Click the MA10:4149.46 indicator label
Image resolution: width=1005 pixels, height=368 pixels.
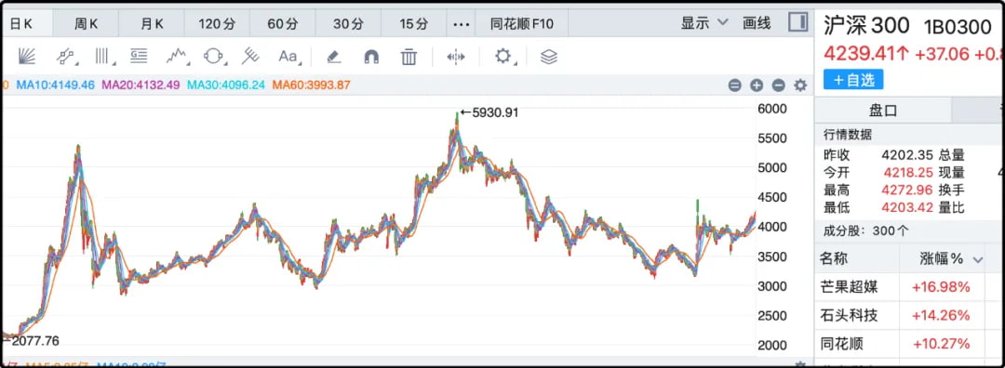56,85
